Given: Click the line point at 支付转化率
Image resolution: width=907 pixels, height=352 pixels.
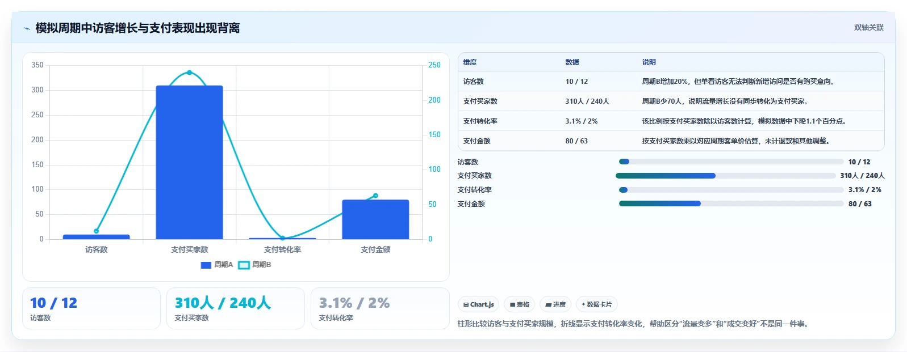Looking at the screenshot, I should [282, 238].
